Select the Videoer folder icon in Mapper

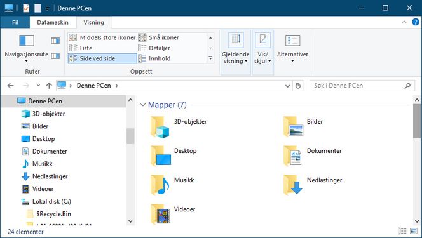160,214
